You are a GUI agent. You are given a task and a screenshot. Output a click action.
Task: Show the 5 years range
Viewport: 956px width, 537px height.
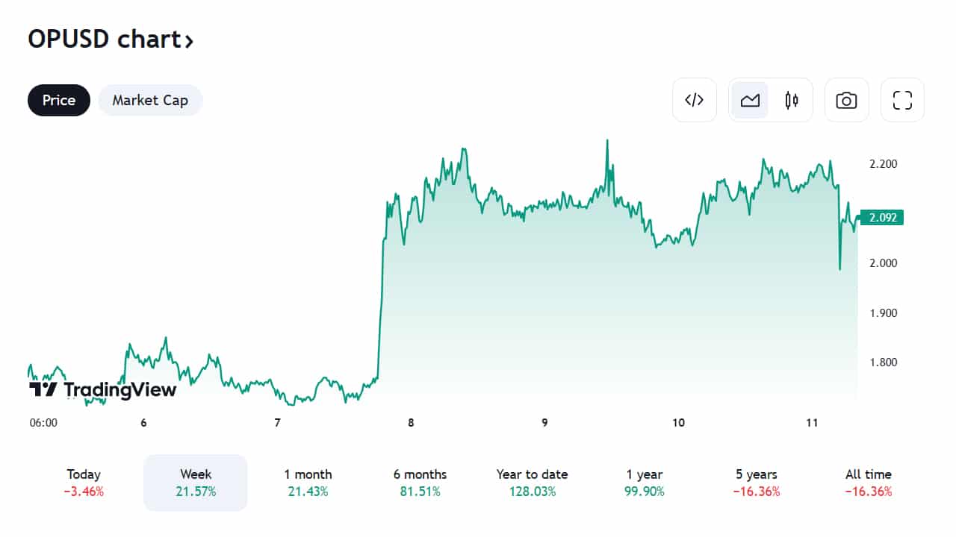[x=756, y=482]
